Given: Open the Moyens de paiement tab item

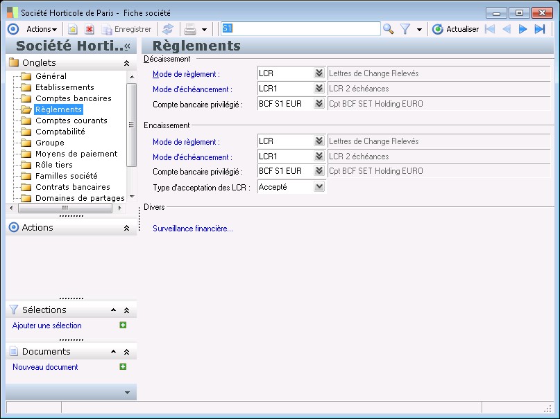Looking at the screenshot, I should [x=76, y=154].
